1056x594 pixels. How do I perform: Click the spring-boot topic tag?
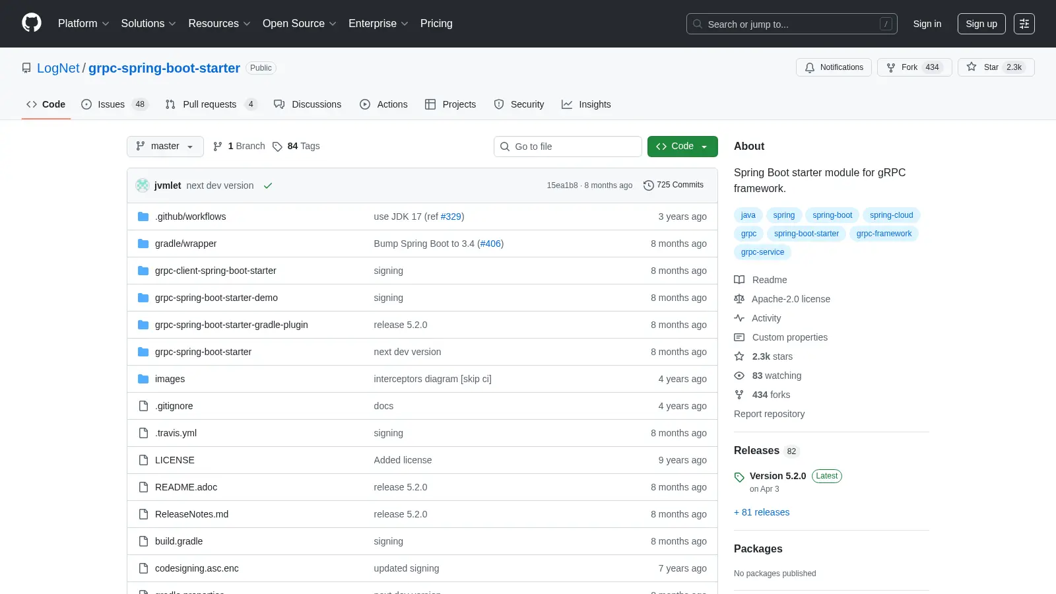pyautogui.click(x=832, y=215)
